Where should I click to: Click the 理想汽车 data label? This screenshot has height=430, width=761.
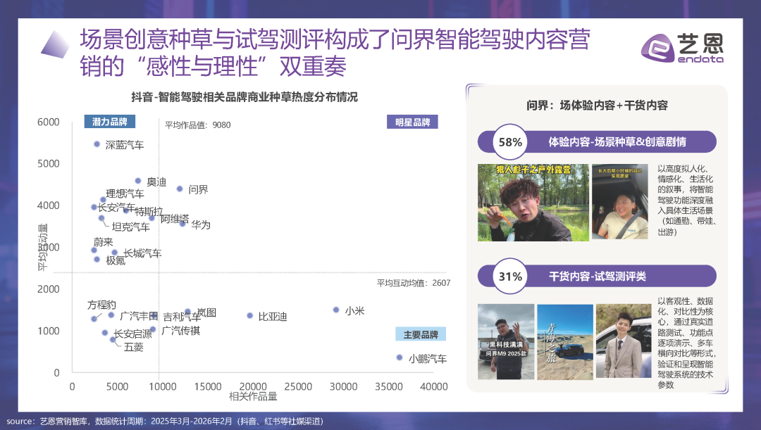coord(125,194)
